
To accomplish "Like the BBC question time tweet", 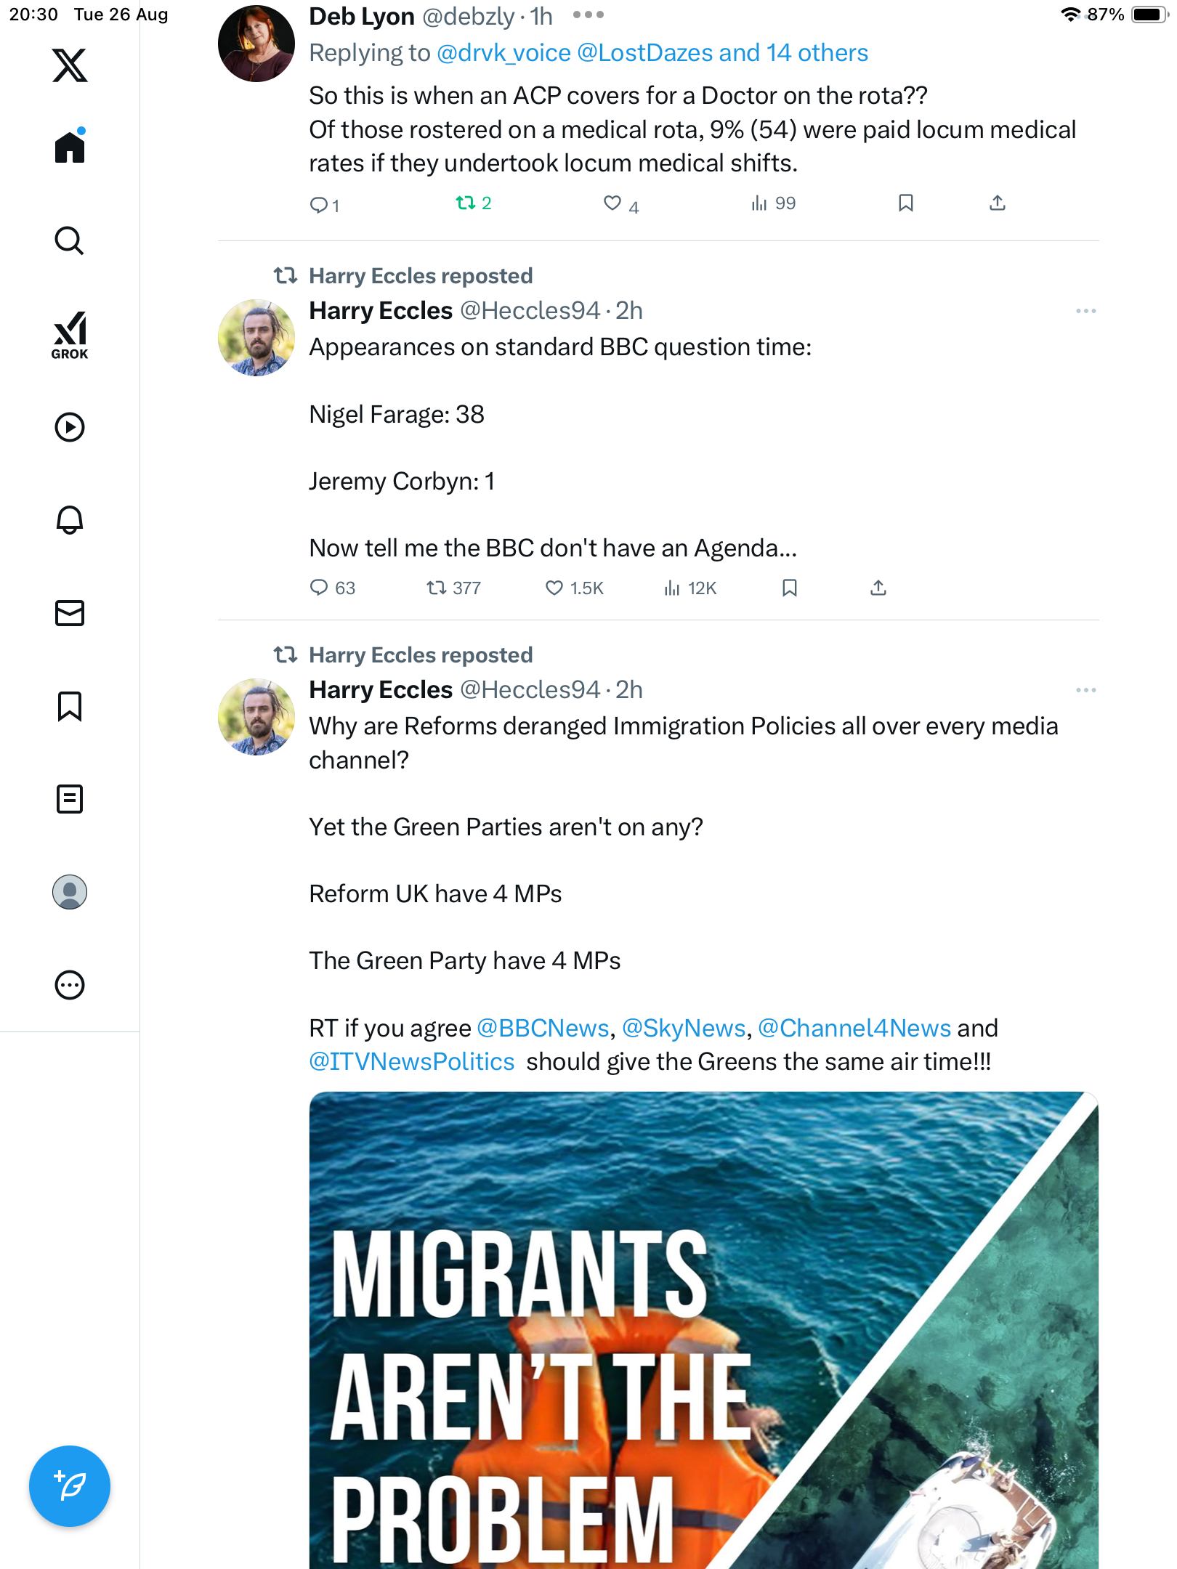I will [554, 588].
